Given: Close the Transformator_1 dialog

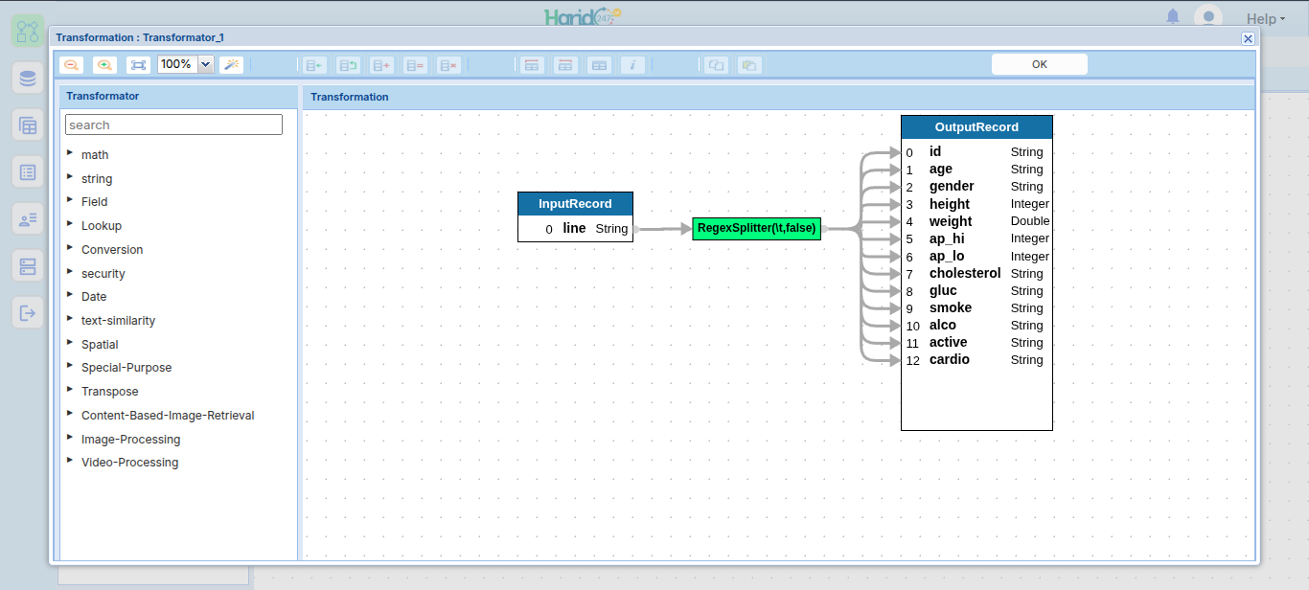Looking at the screenshot, I should click(x=1248, y=38).
